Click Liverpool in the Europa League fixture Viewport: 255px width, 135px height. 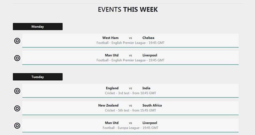pos(150,123)
